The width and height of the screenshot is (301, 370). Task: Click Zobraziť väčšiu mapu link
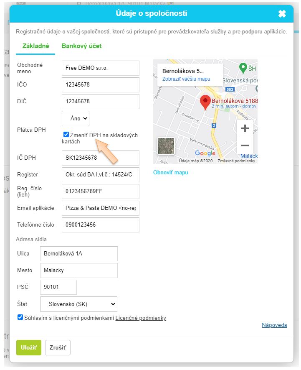186,79
